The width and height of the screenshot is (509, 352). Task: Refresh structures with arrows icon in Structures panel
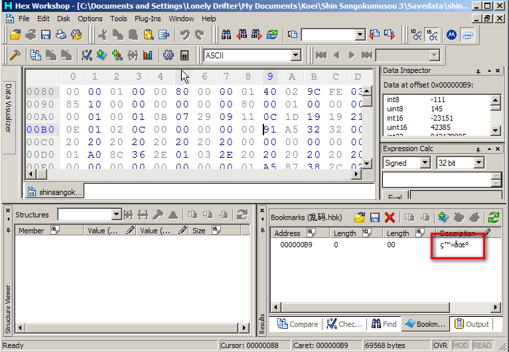pos(242,215)
